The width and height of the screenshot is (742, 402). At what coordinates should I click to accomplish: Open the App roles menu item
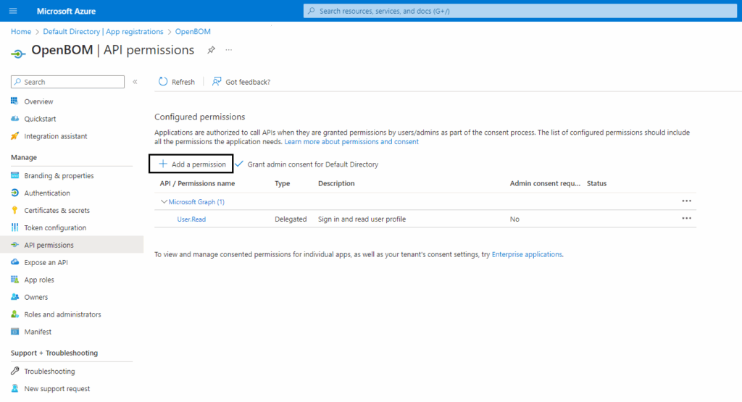pos(39,280)
